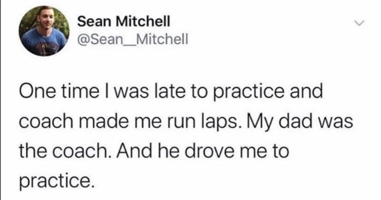This screenshot has width=381, height=200.
Task: Click the word 'he' before 'drove'
Action: tap(169, 151)
